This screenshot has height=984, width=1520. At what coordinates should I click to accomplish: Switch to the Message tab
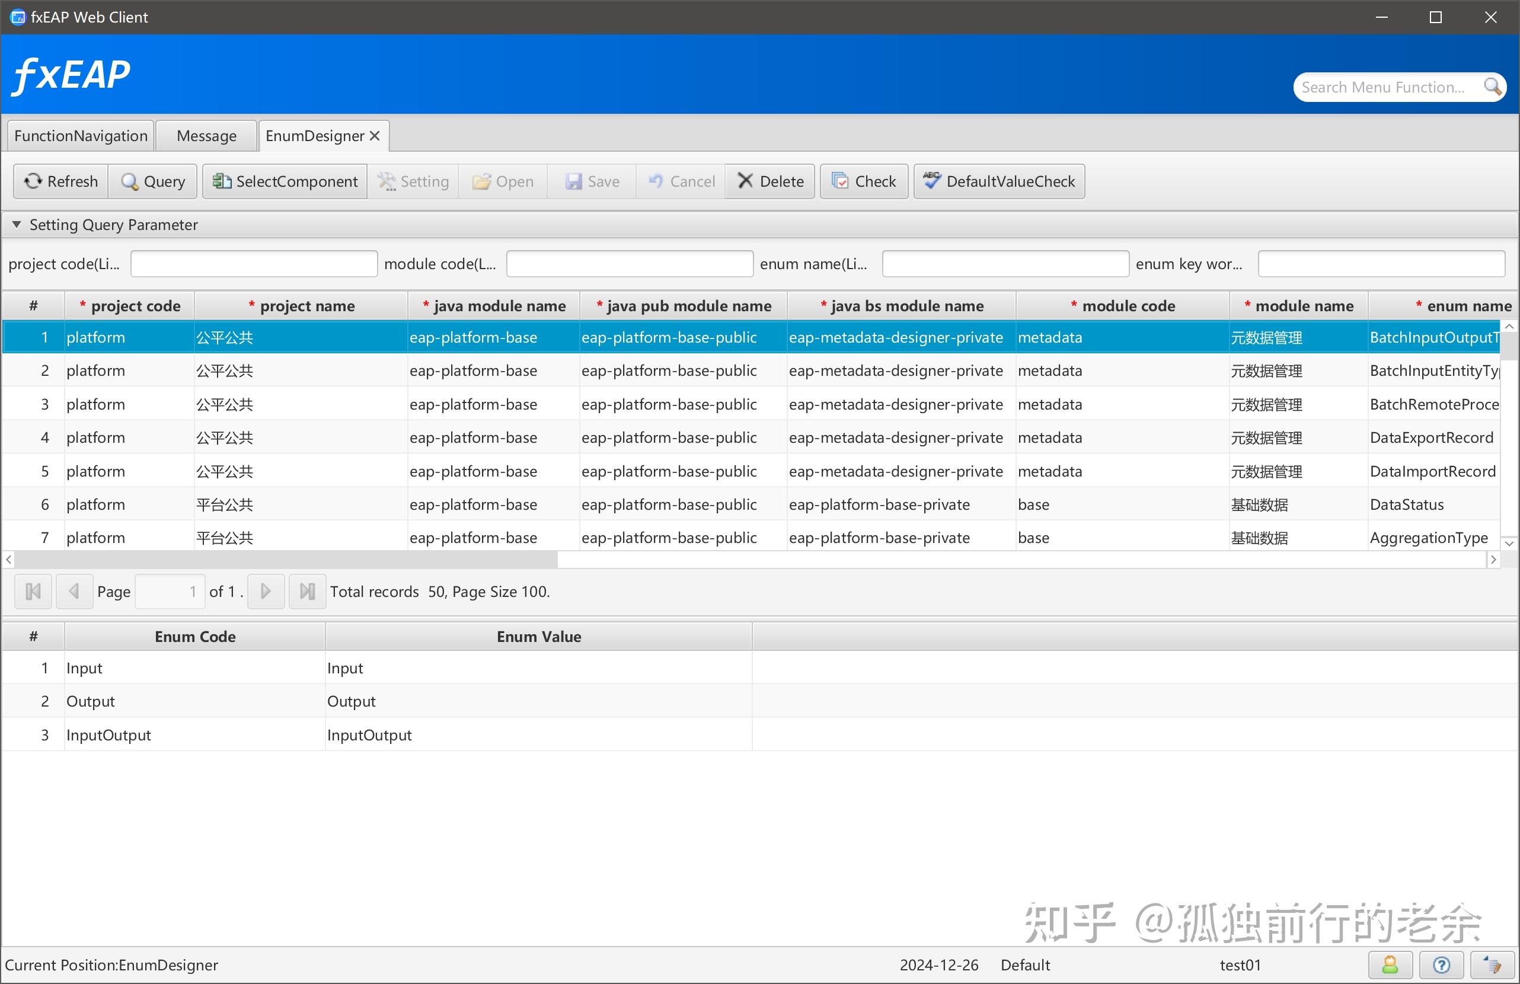tap(206, 135)
